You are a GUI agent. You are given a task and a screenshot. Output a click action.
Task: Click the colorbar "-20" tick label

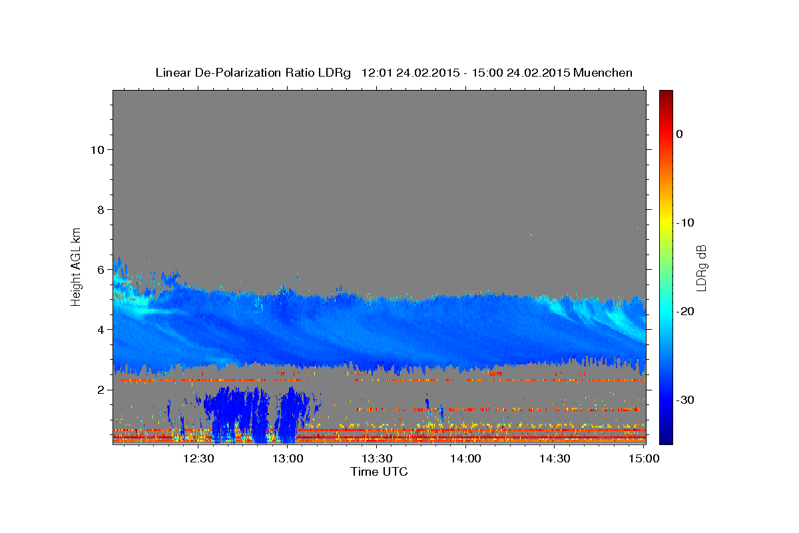pos(685,311)
